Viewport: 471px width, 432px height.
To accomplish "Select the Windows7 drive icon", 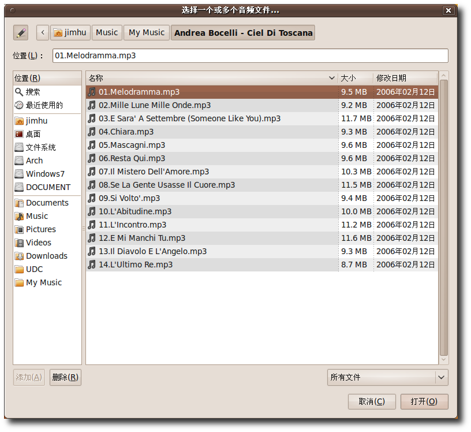I will (19, 174).
